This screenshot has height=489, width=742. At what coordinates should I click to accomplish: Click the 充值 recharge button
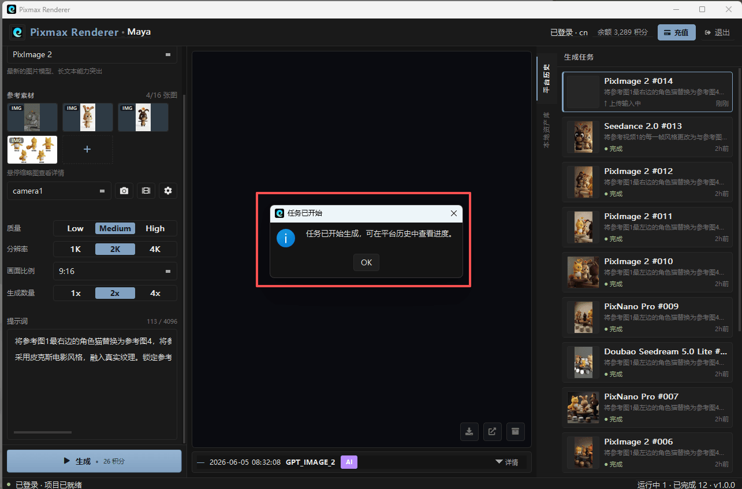click(x=676, y=32)
